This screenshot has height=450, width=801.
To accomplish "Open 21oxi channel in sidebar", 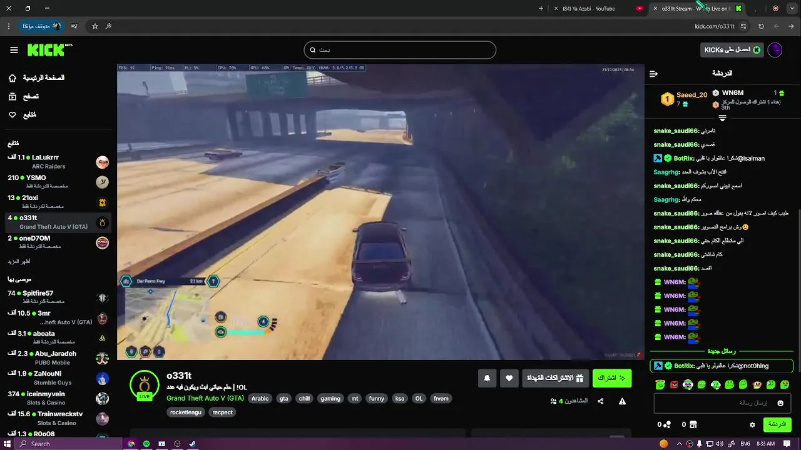I will tap(58, 202).
